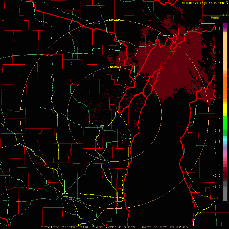This screenshot has width=229, height=229.
Task: Pick the pink segment of the color bar
Action: tap(225, 154)
